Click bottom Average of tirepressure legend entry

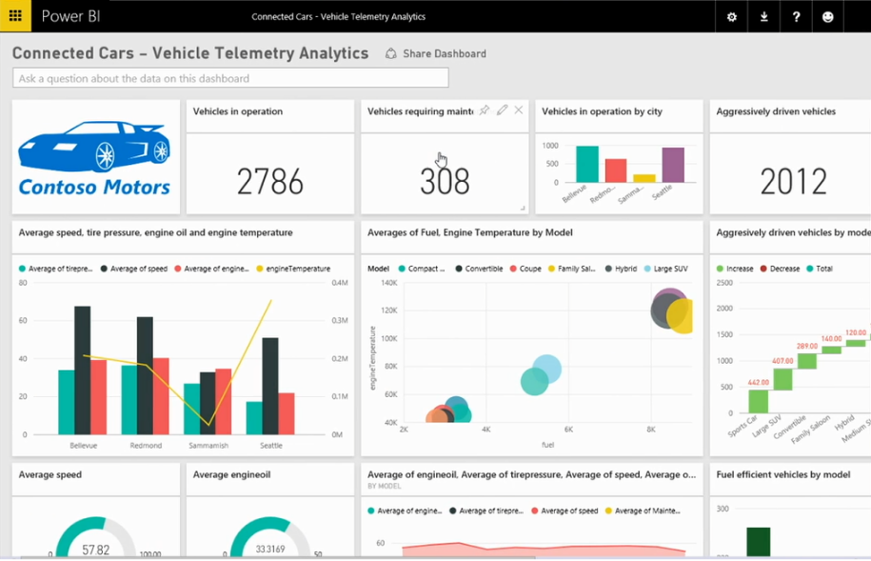click(486, 511)
